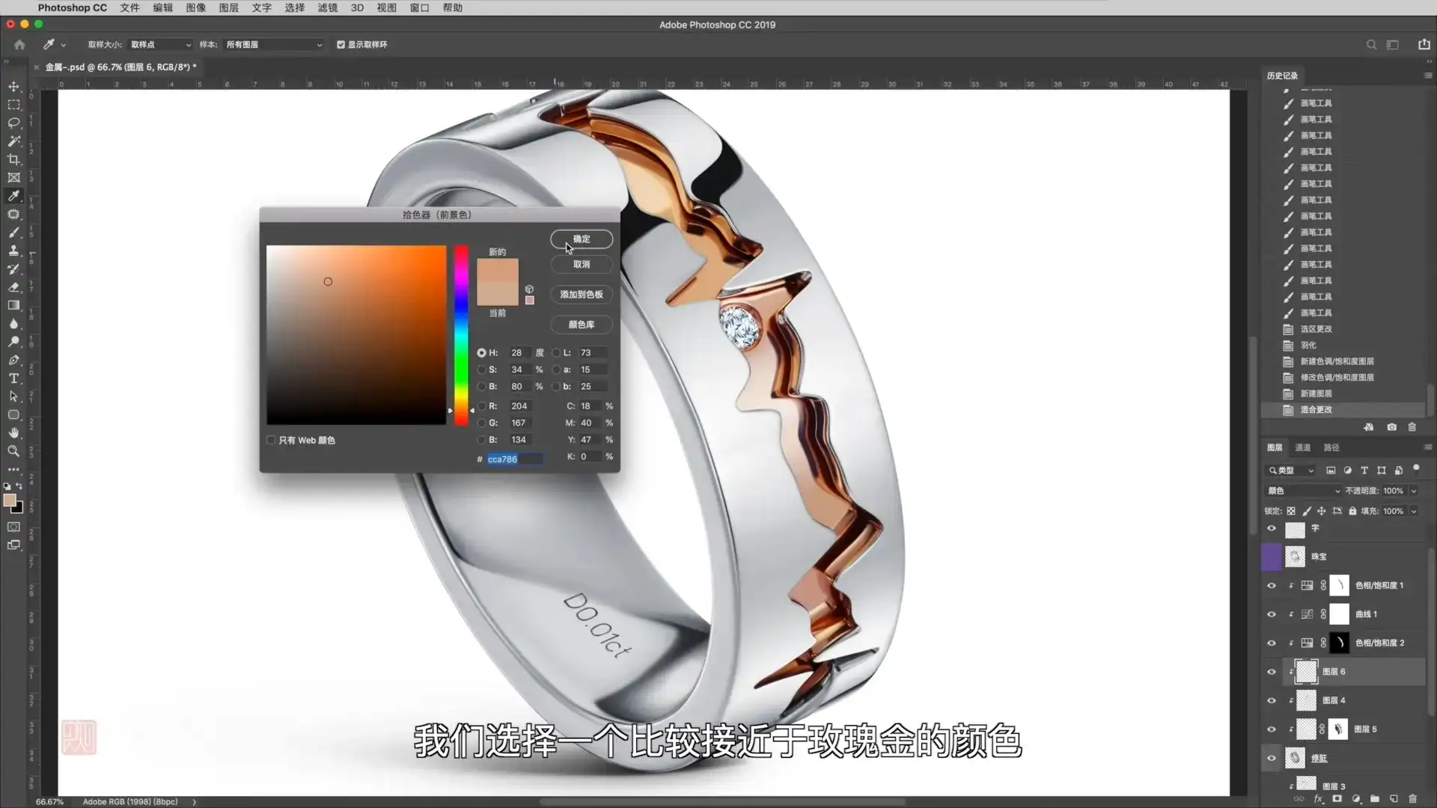Click the 确定 button
Viewport: 1437px width, 808px height.
(x=582, y=239)
